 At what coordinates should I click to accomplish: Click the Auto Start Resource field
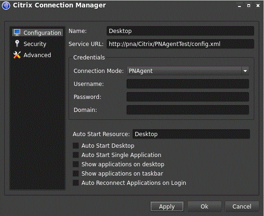coord(191,134)
